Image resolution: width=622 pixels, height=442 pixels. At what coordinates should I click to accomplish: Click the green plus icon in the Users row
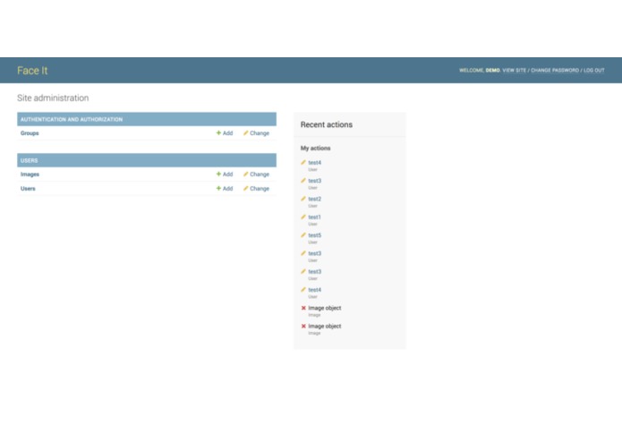pos(218,188)
